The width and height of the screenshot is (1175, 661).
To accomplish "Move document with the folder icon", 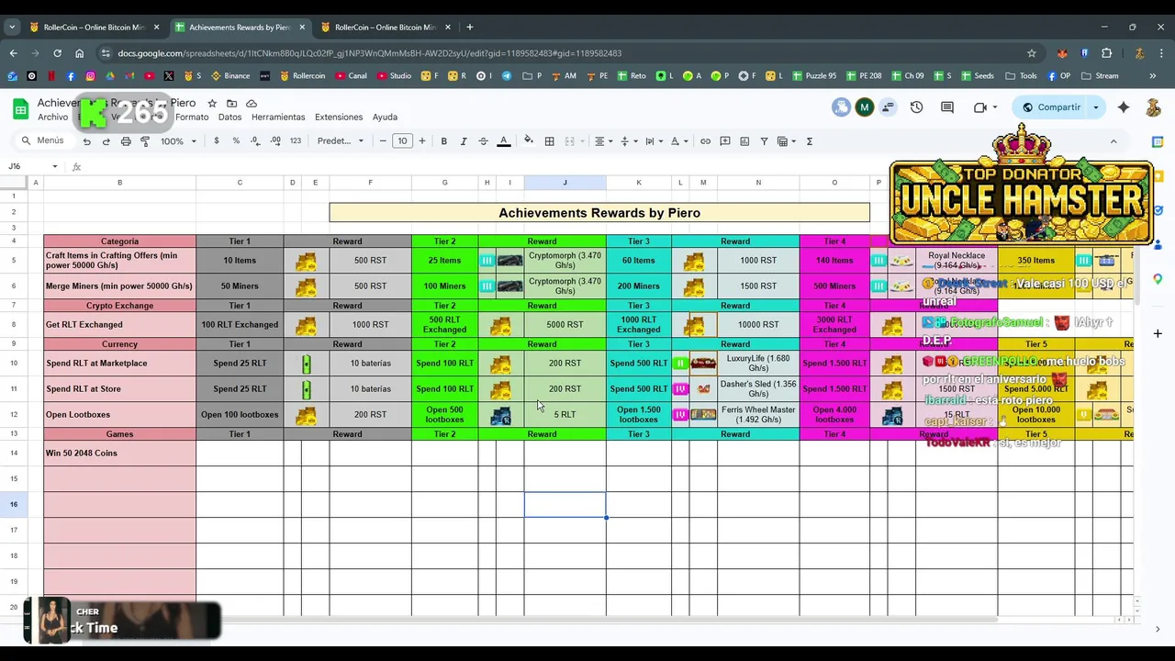I will click(x=231, y=104).
